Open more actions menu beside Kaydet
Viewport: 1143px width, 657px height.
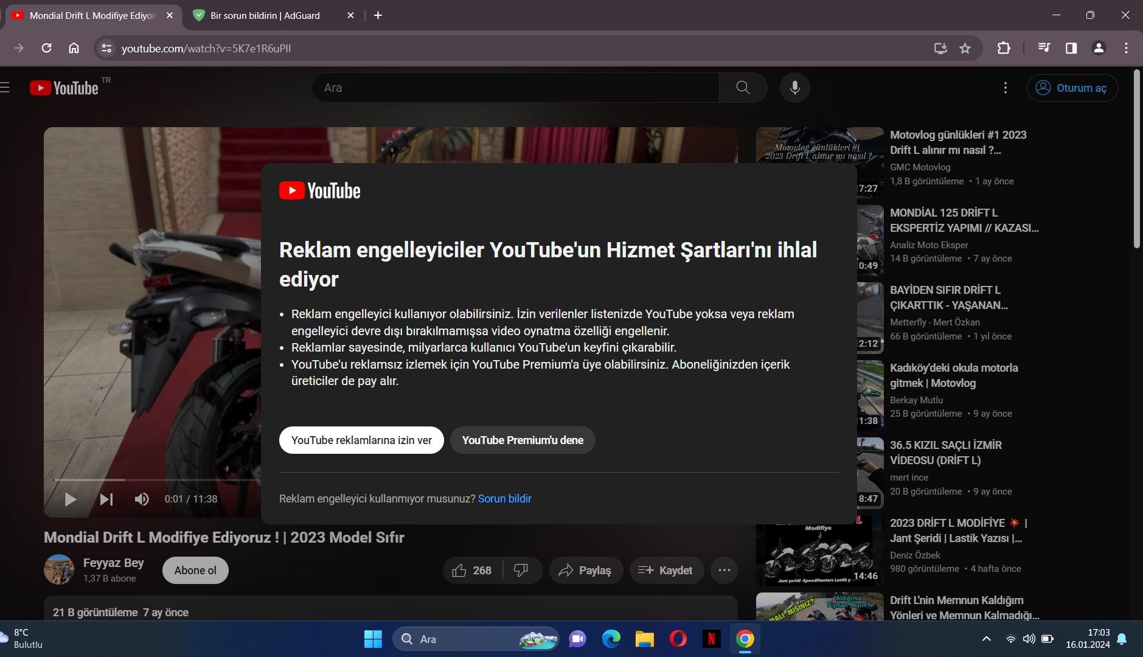724,570
